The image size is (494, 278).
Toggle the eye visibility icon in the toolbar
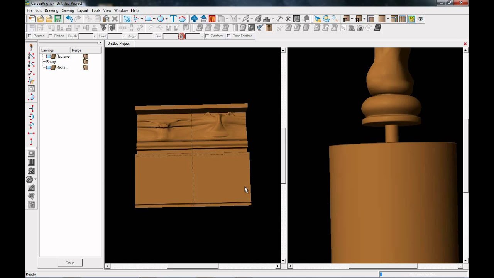click(420, 19)
